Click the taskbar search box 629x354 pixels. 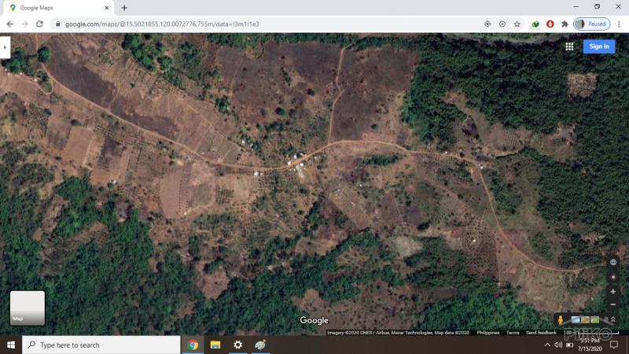point(101,345)
